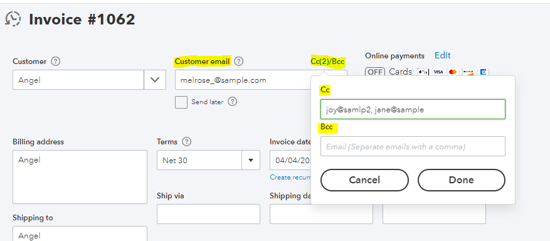The image size is (550, 241).
Task: Click the Send later help icon
Action: point(232,102)
